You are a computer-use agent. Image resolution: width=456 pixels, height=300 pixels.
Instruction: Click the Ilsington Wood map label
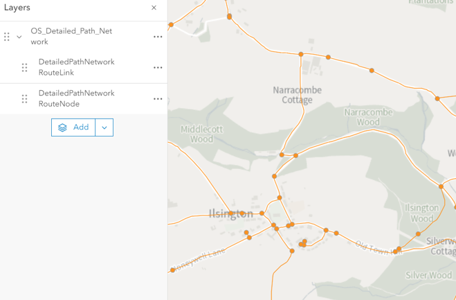421,213
